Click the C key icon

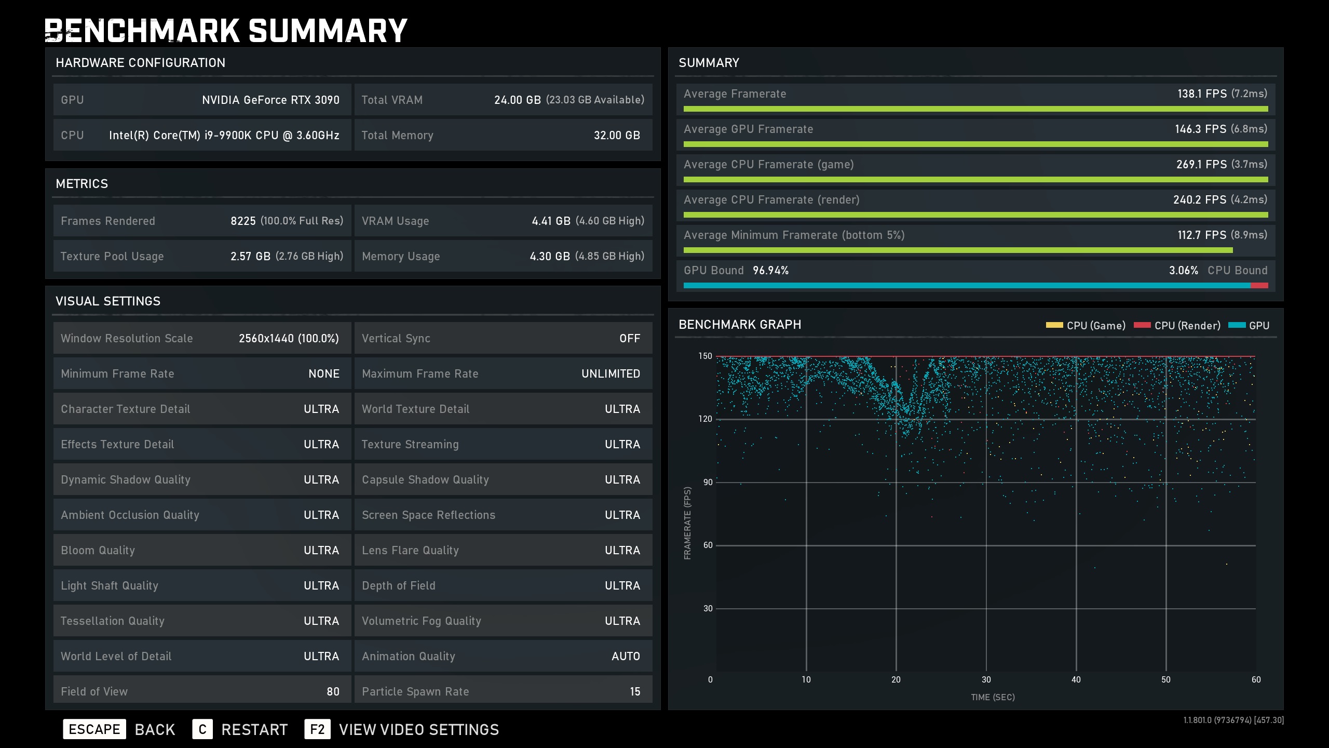tap(202, 729)
